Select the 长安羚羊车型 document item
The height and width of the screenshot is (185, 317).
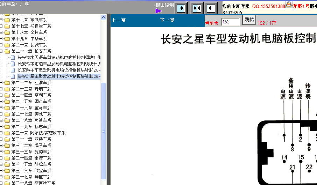[59, 70]
